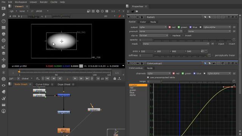The width and height of the screenshot is (242, 136).
Task: Toggle the red channel checkbox in Radial1
Action: point(170,27)
